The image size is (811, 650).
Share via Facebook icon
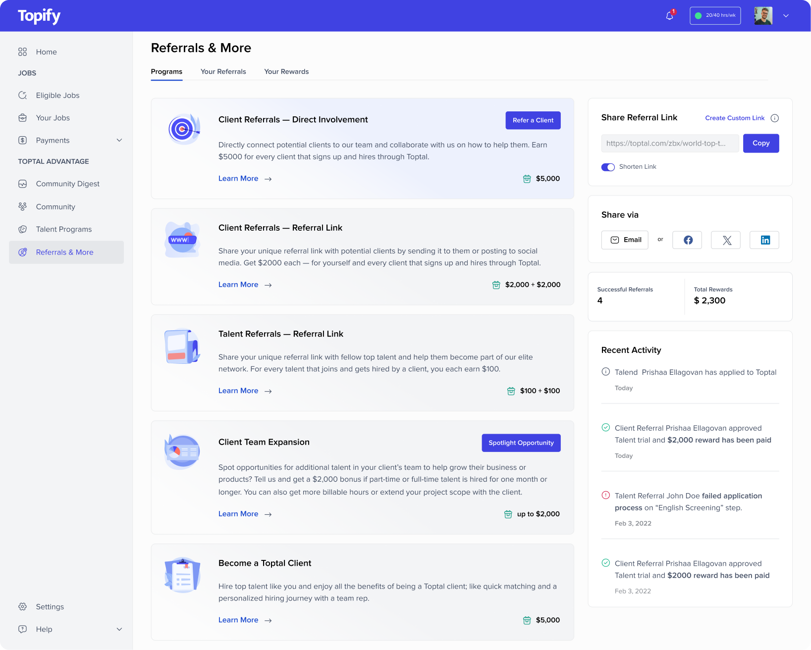coord(687,240)
